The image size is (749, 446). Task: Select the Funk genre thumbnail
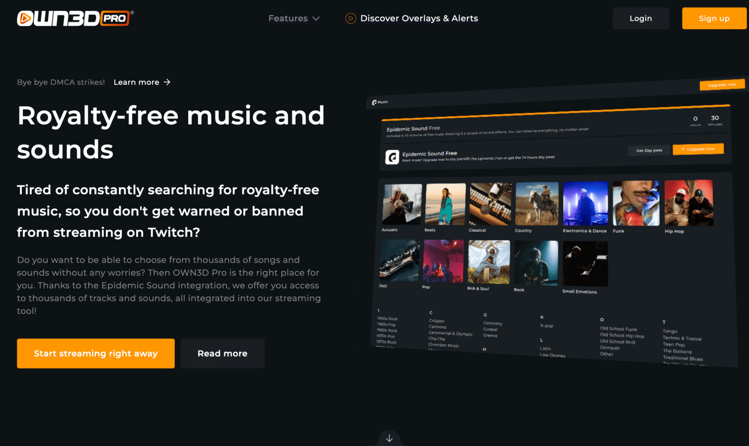[x=636, y=204]
